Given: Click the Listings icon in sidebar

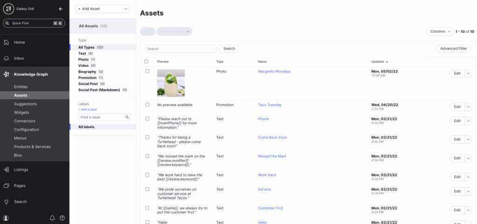Looking at the screenshot, I should 7,170.
